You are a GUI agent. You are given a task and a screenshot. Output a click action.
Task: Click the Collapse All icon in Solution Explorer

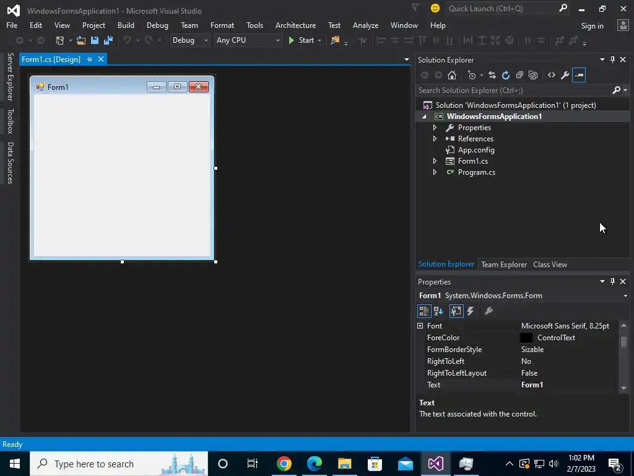pyautogui.click(x=519, y=75)
